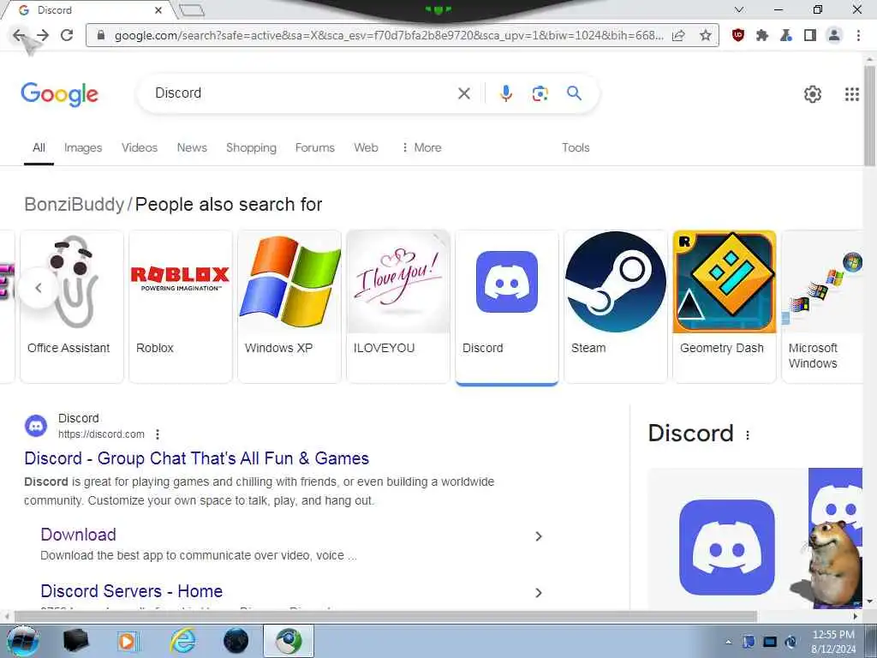The width and height of the screenshot is (877, 658).
Task: Search by image with Google Lens icon
Action: (x=540, y=93)
